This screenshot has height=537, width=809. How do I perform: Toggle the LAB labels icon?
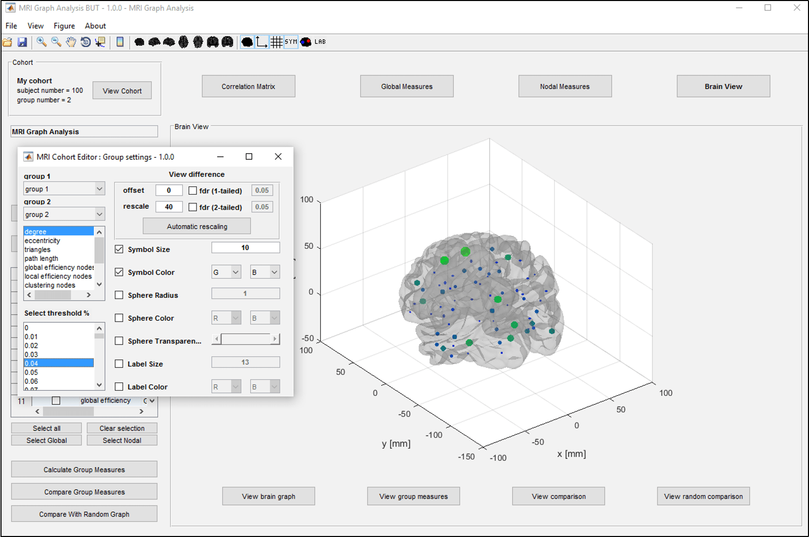(320, 42)
